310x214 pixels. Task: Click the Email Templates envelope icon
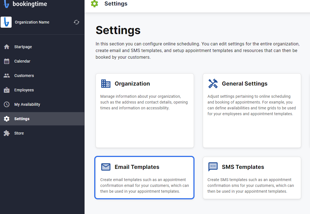point(106,167)
